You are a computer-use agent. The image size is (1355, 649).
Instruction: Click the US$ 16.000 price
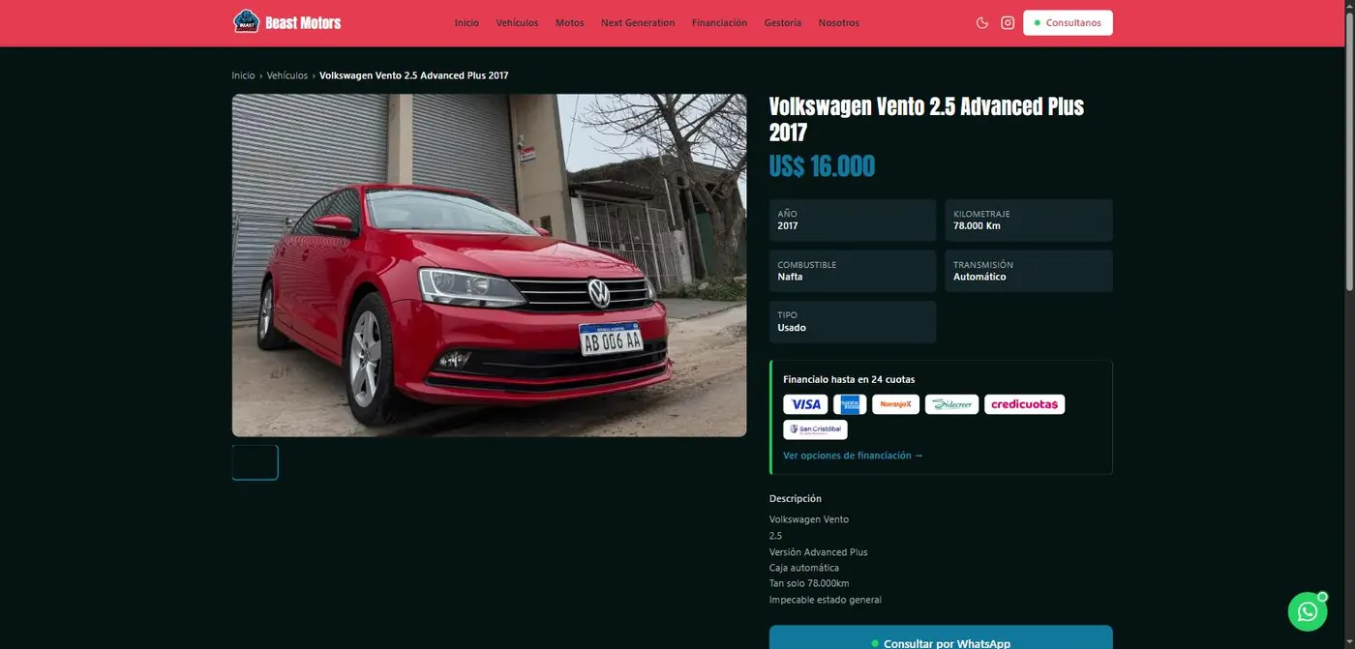point(822,166)
